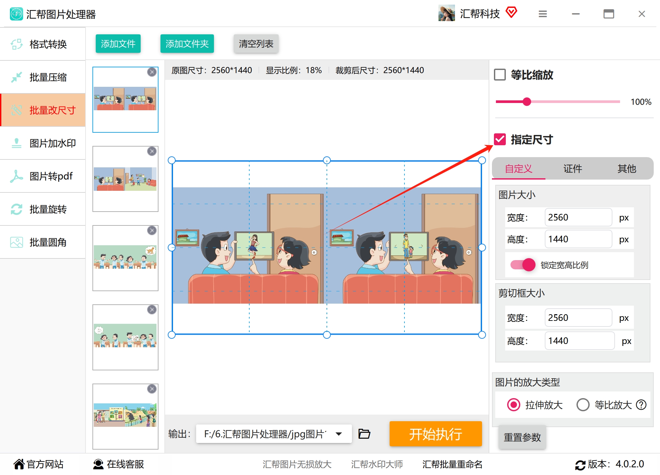Select the fourth classroom thumbnail
The height and width of the screenshot is (475, 660).
click(125, 337)
